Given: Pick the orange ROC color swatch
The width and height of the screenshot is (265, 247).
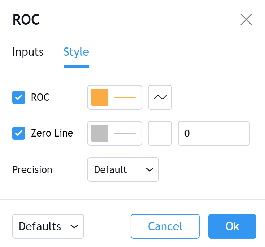Looking at the screenshot, I should [x=100, y=97].
